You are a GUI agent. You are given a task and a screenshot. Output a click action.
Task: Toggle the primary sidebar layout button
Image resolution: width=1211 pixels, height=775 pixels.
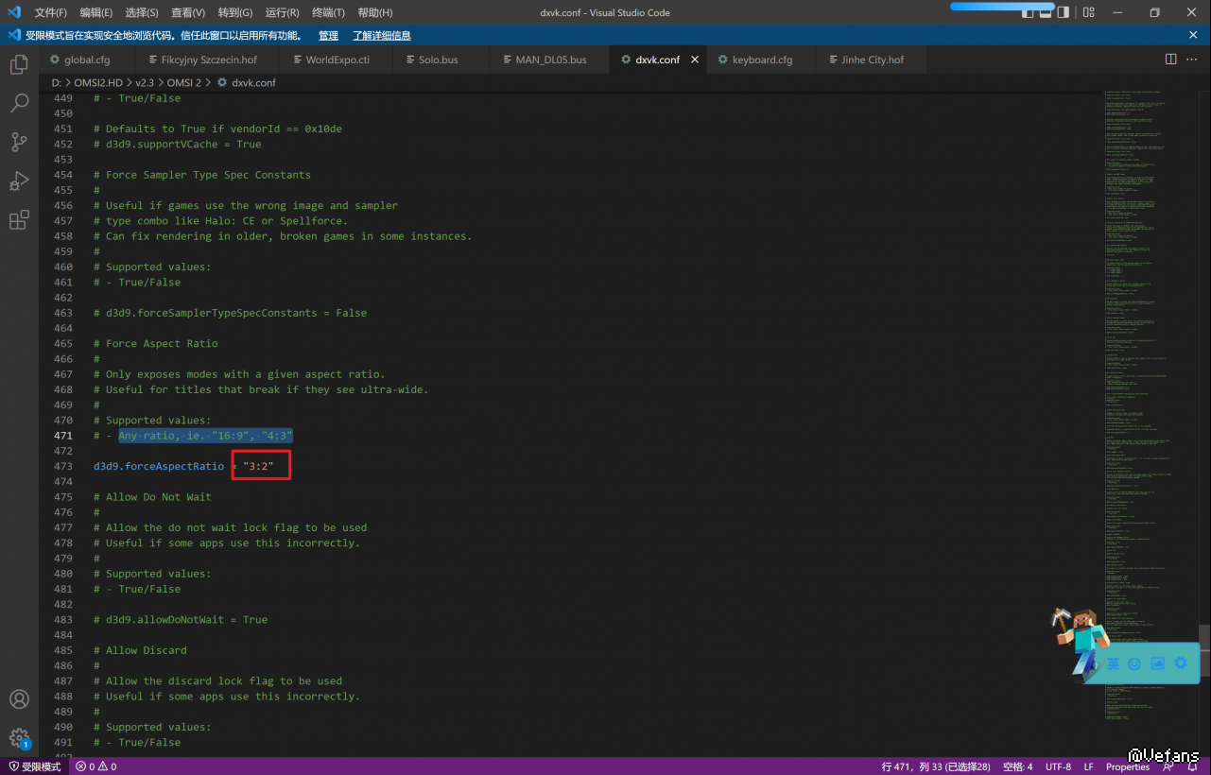point(1029,12)
